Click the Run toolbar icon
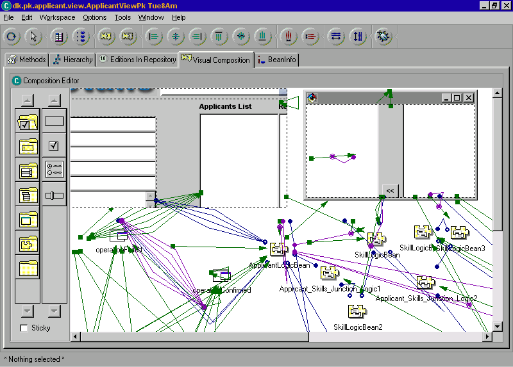The height and width of the screenshot is (367, 513). coord(12,37)
